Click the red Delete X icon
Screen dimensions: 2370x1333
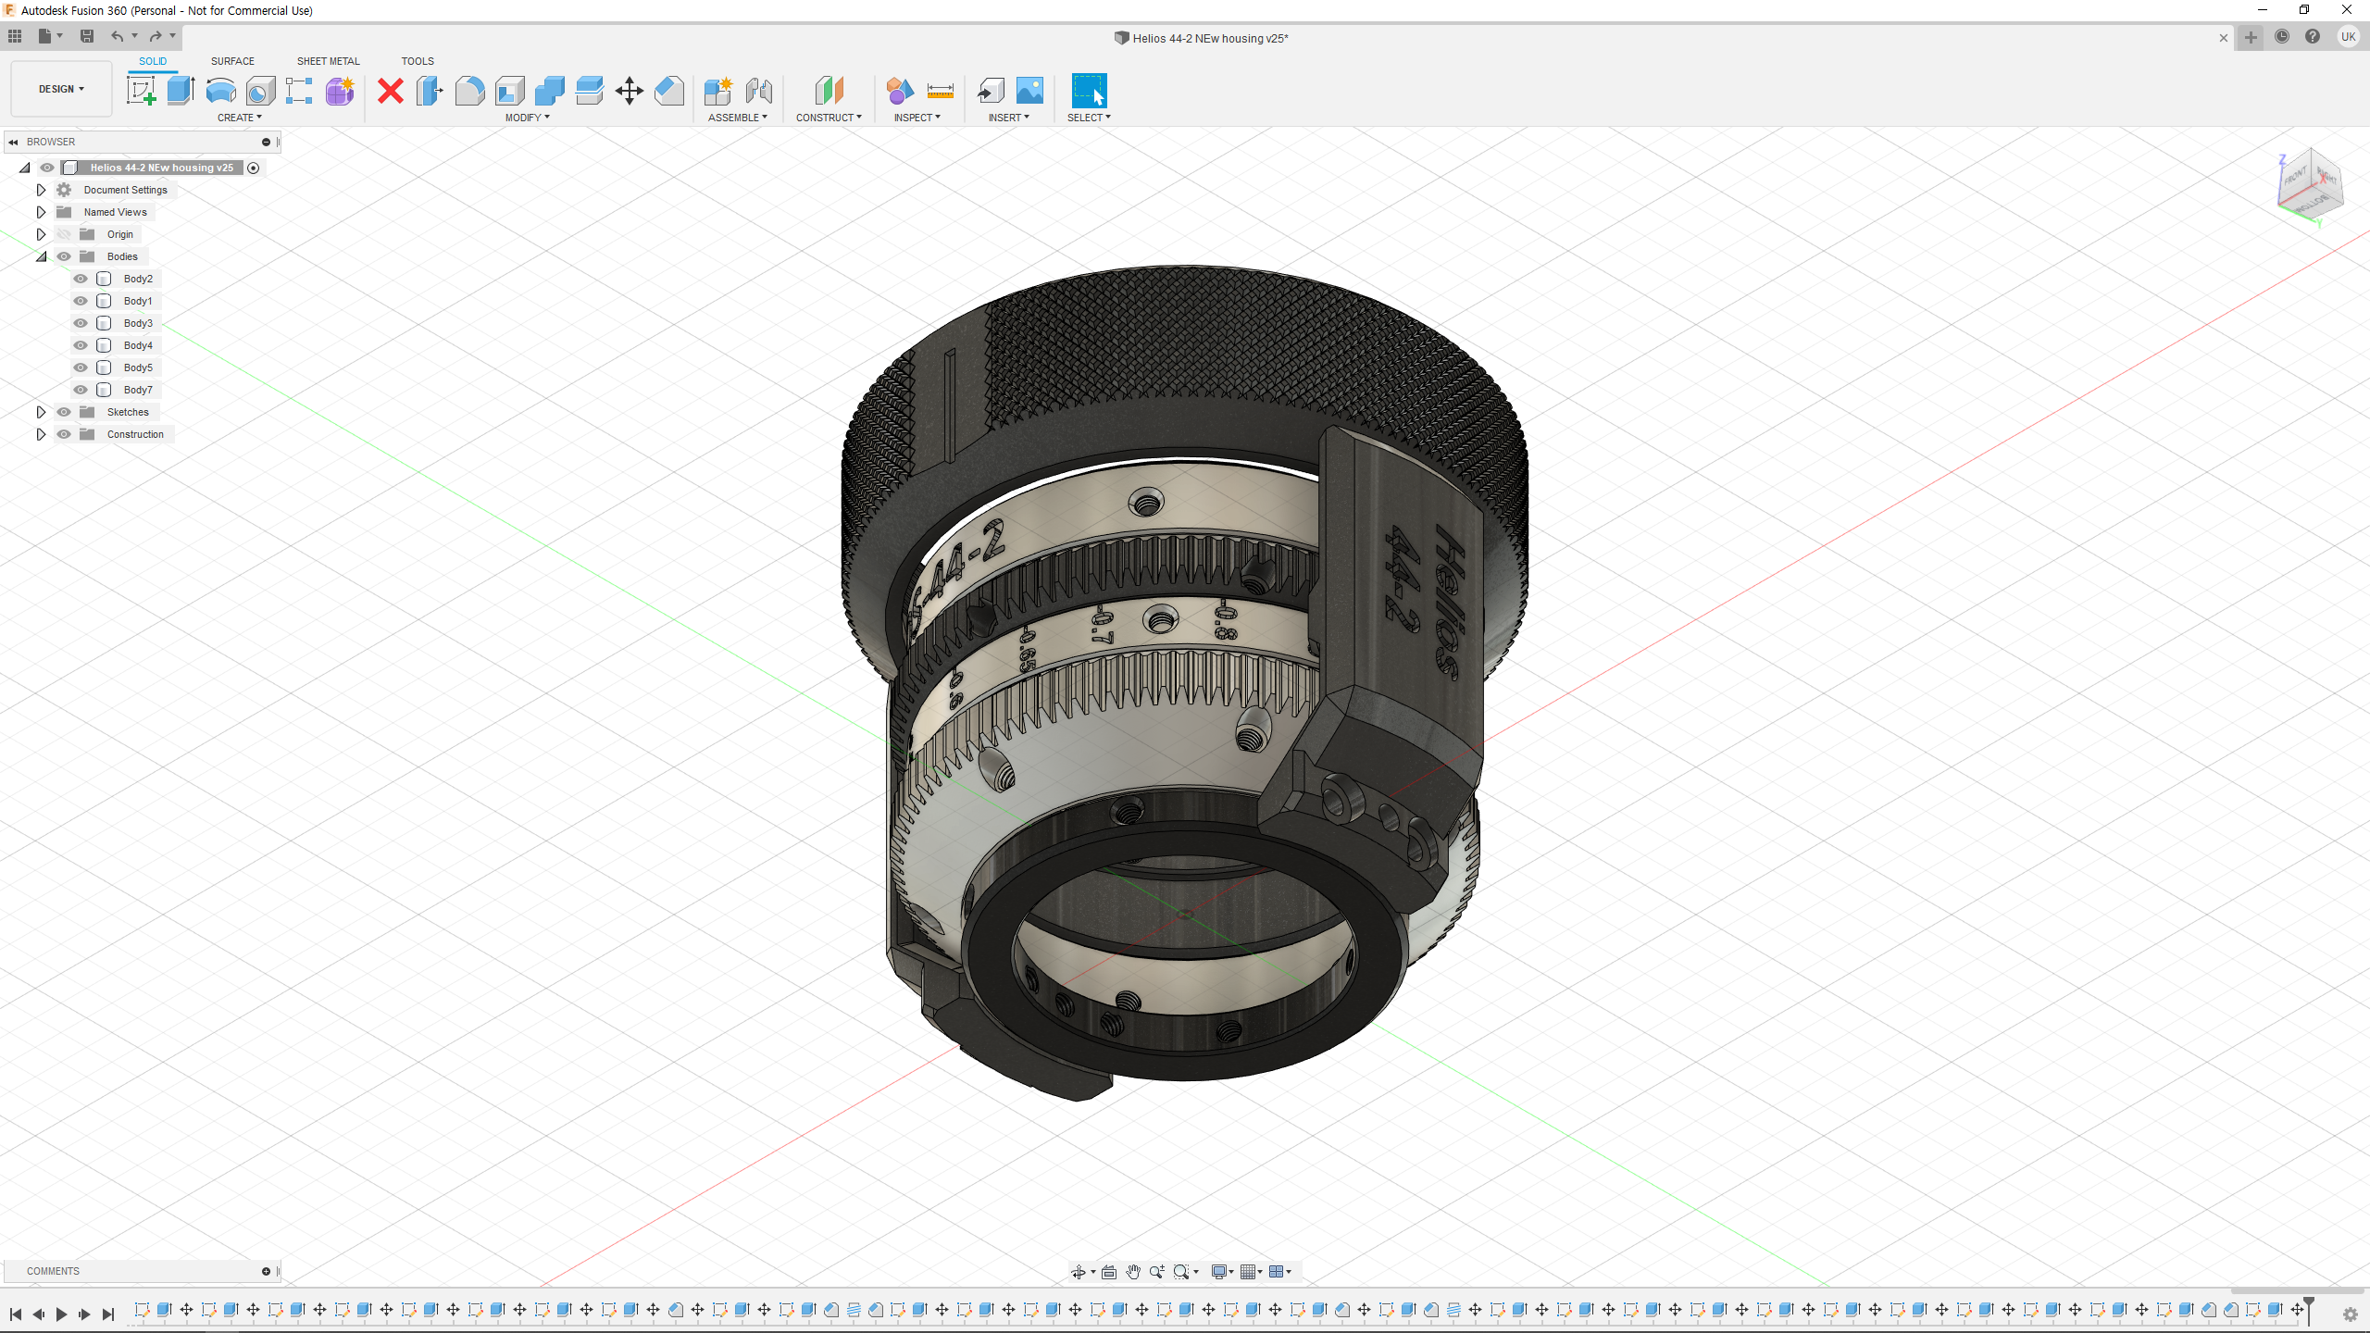tap(391, 91)
